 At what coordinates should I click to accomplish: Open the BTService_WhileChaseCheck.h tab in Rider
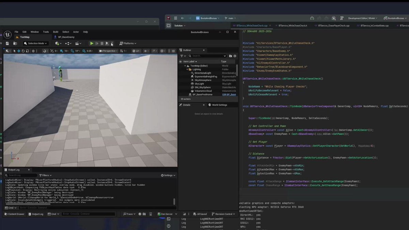(x=292, y=26)
